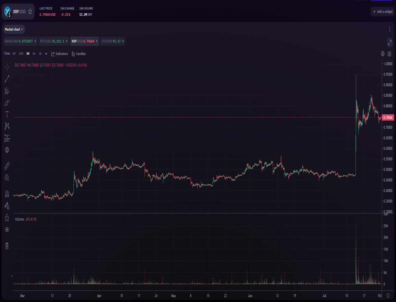Select the zoom in tool
This screenshot has height=302, width=396.
[7, 178]
